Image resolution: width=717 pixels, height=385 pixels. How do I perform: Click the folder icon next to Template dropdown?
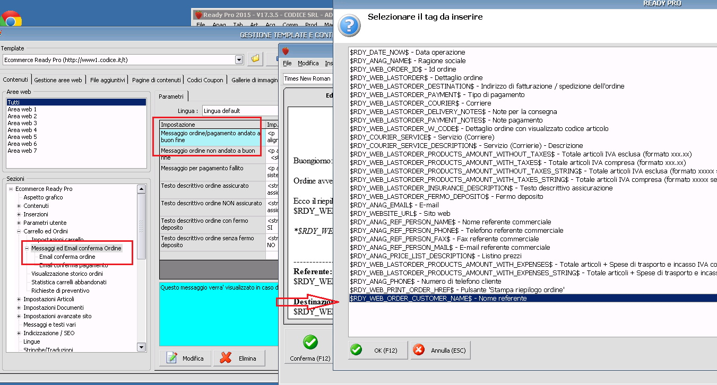tap(256, 59)
